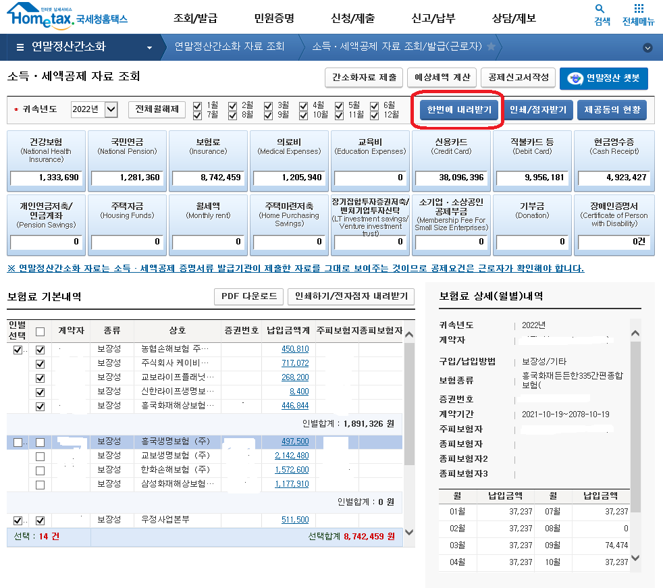Image resolution: width=663 pixels, height=588 pixels.
Task: Select the 개인연금저축/연금계좌 tile
Action: (x=46, y=225)
